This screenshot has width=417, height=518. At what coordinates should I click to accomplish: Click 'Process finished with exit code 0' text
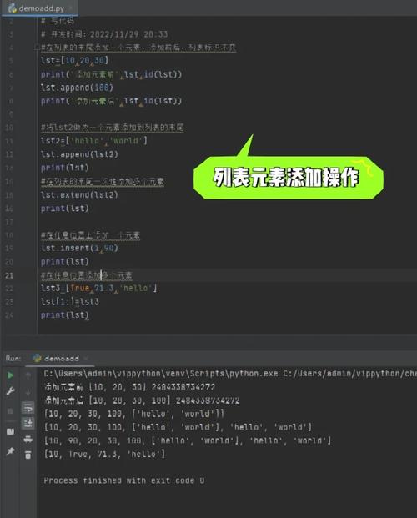pos(124,480)
